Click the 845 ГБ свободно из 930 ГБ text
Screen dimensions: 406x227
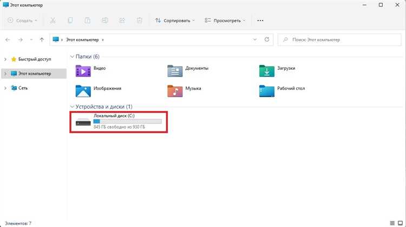coord(119,127)
